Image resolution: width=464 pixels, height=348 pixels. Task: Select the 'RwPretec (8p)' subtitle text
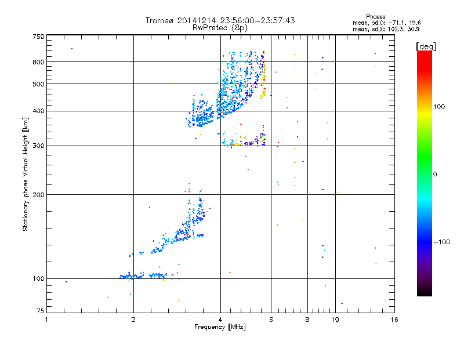coord(220,28)
